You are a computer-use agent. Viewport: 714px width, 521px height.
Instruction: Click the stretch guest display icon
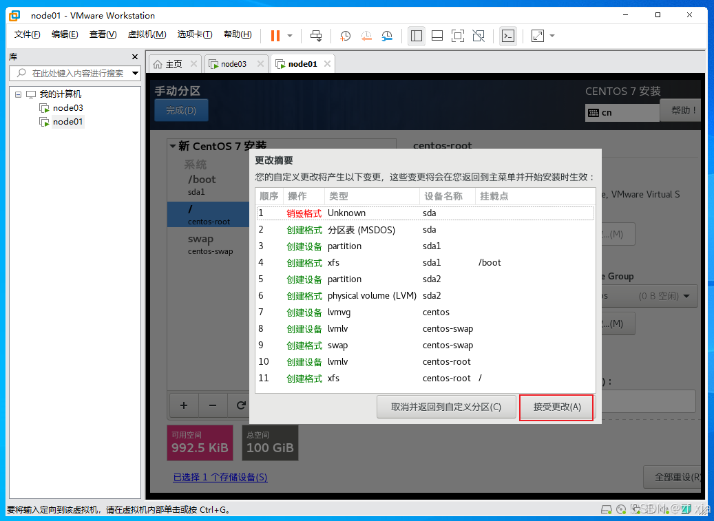(x=538, y=36)
